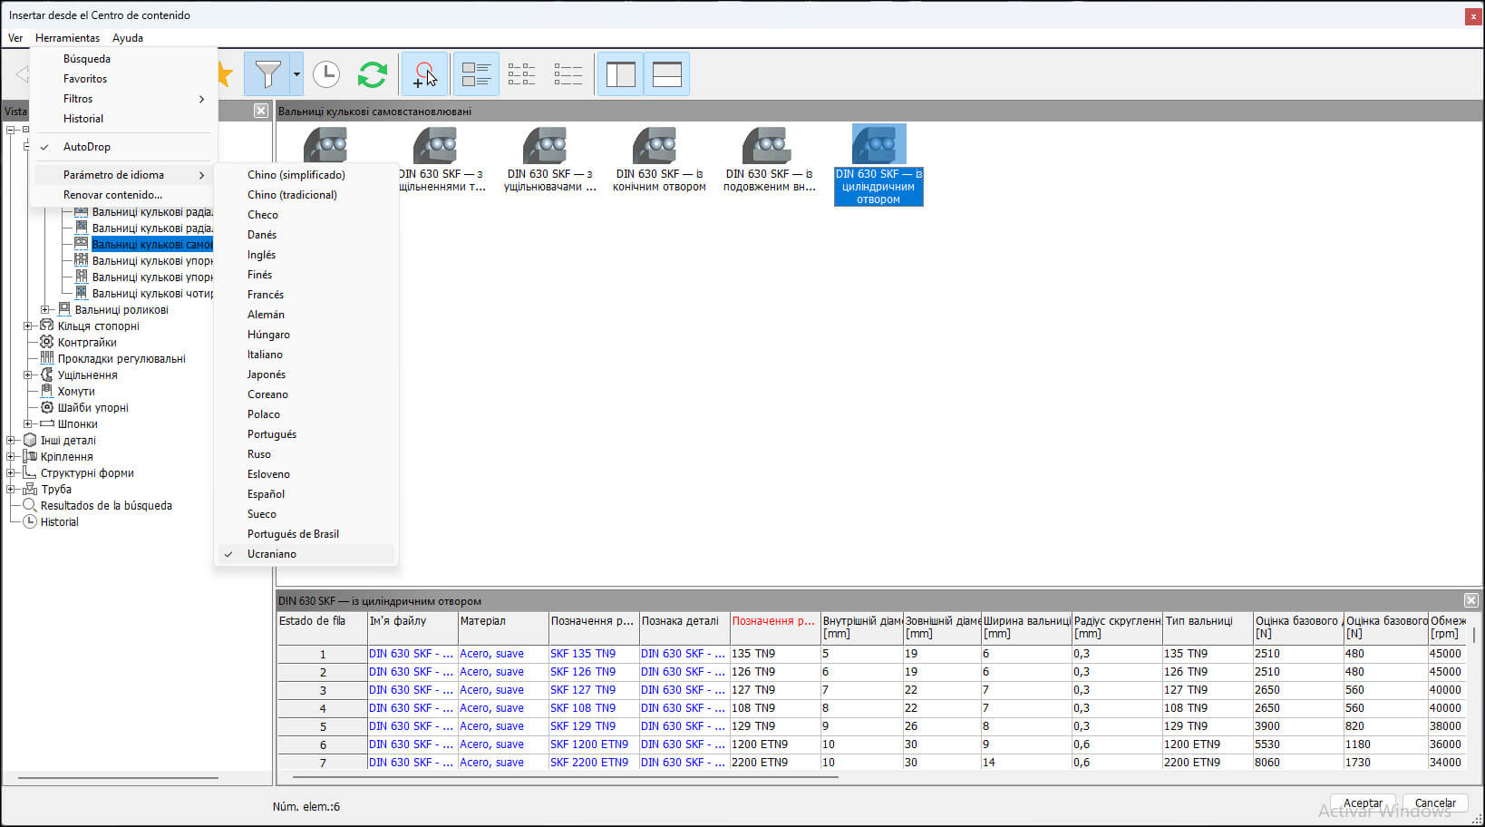The height and width of the screenshot is (827, 1485).
Task: Switch to thumbnail view layout icon
Action: pyautogui.click(x=476, y=74)
